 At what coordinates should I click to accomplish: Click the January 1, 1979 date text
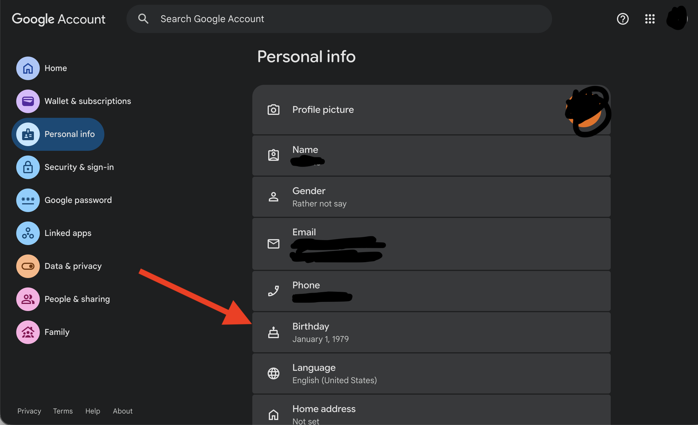[320, 339]
